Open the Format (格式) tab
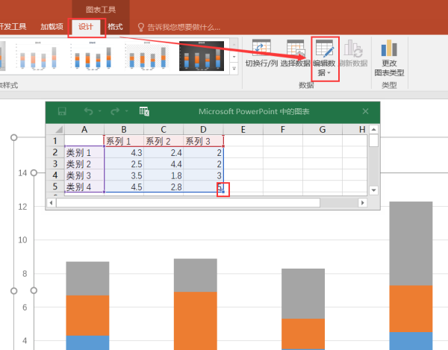The height and width of the screenshot is (350, 448). coord(115,26)
